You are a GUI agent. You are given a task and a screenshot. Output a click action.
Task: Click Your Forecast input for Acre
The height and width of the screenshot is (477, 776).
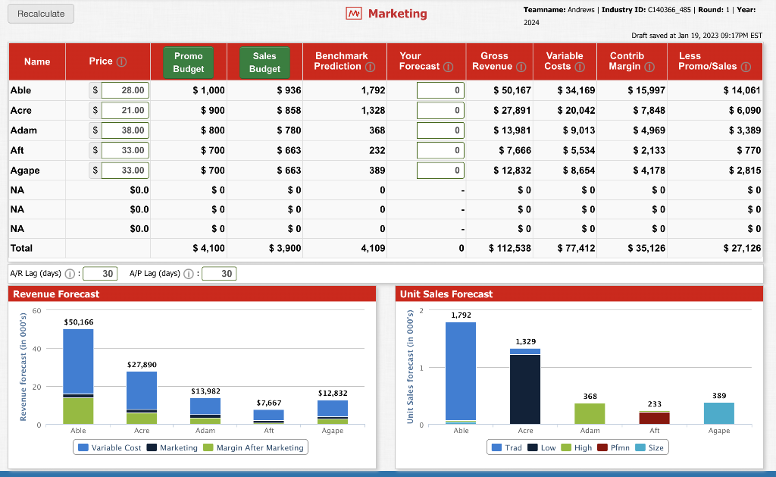coord(440,111)
